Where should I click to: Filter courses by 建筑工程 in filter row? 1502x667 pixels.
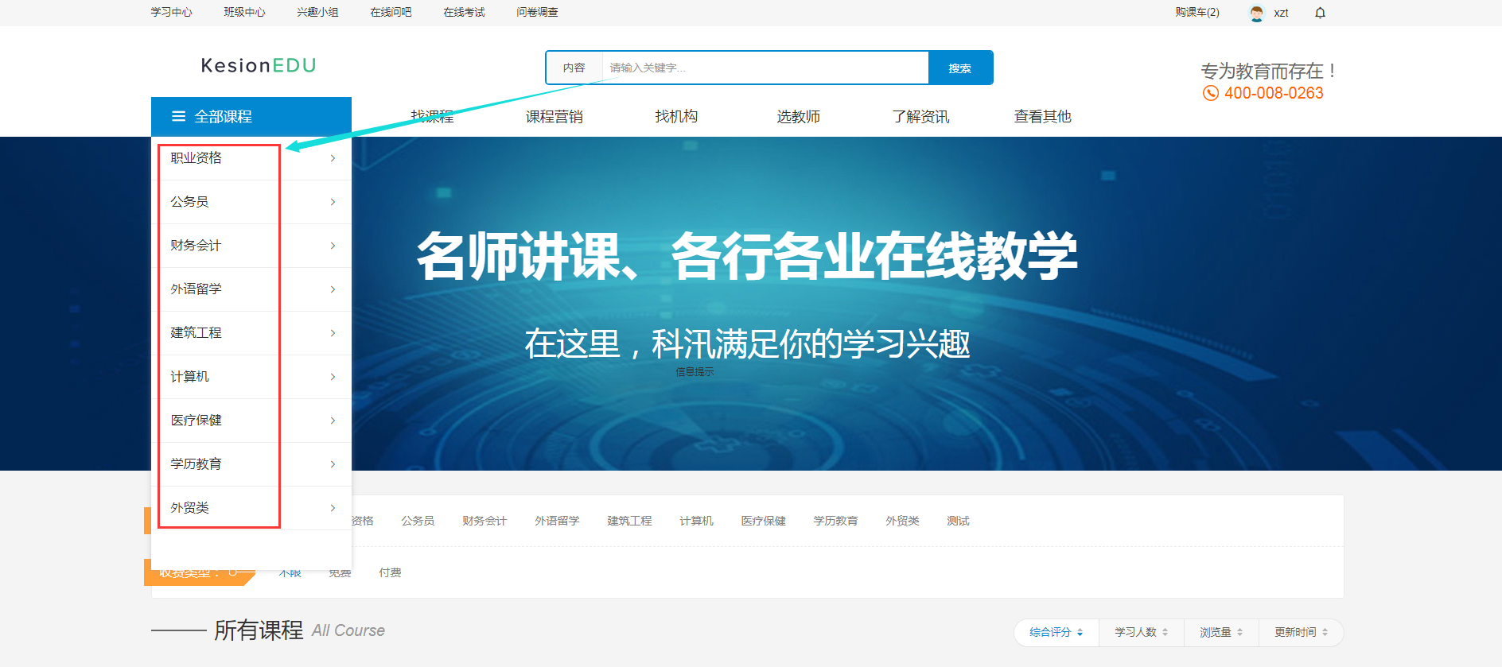point(629,521)
